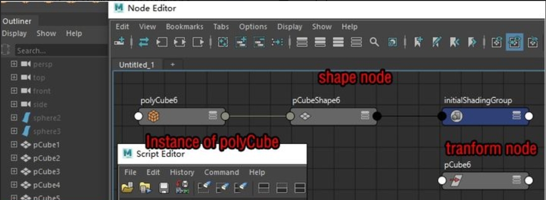Open the Bookmarks menu in Node Editor
Screen dimensions: 546x200
185,27
